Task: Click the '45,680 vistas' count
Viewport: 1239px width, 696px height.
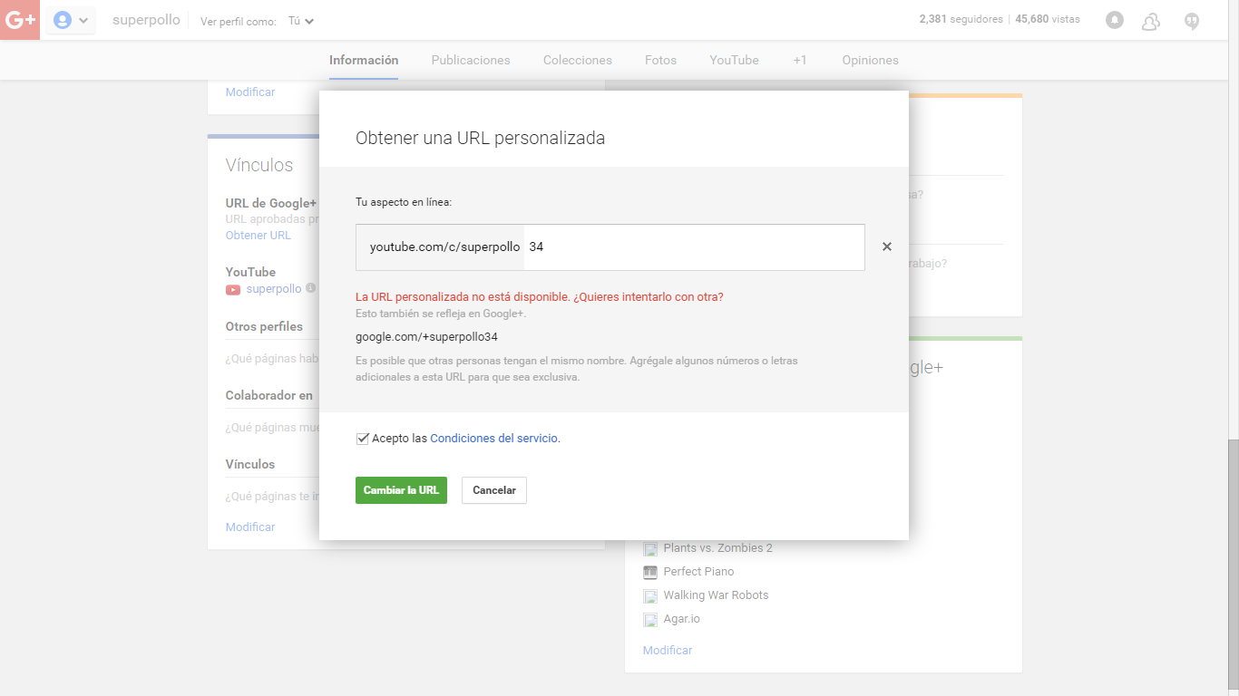Action: click(x=1048, y=19)
